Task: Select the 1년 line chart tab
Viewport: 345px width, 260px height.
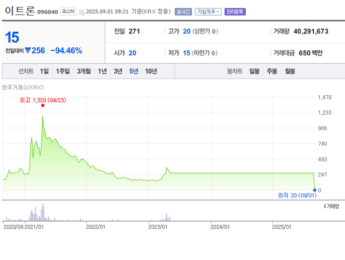Action: point(102,71)
